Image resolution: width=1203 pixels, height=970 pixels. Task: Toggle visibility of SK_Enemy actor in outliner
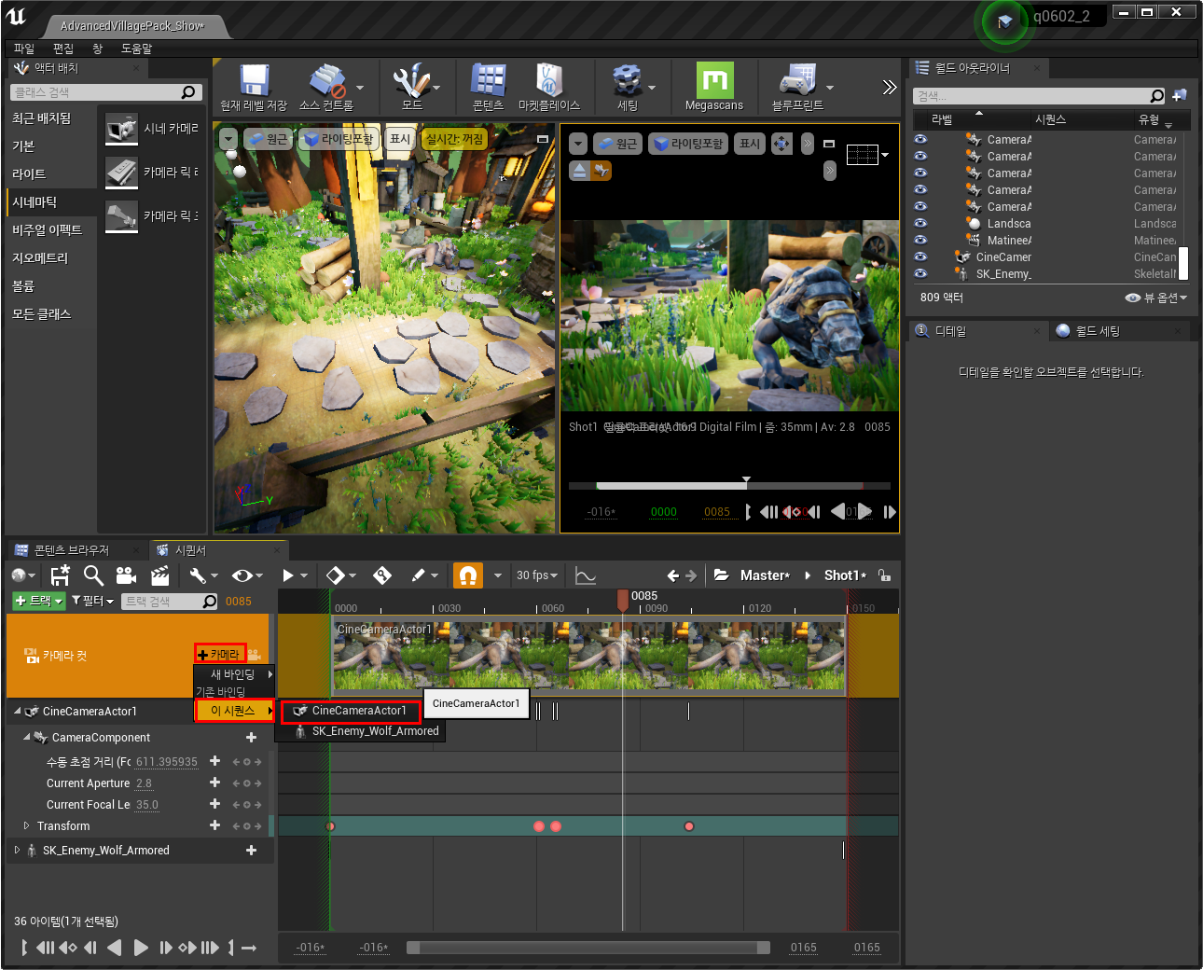[x=920, y=273]
